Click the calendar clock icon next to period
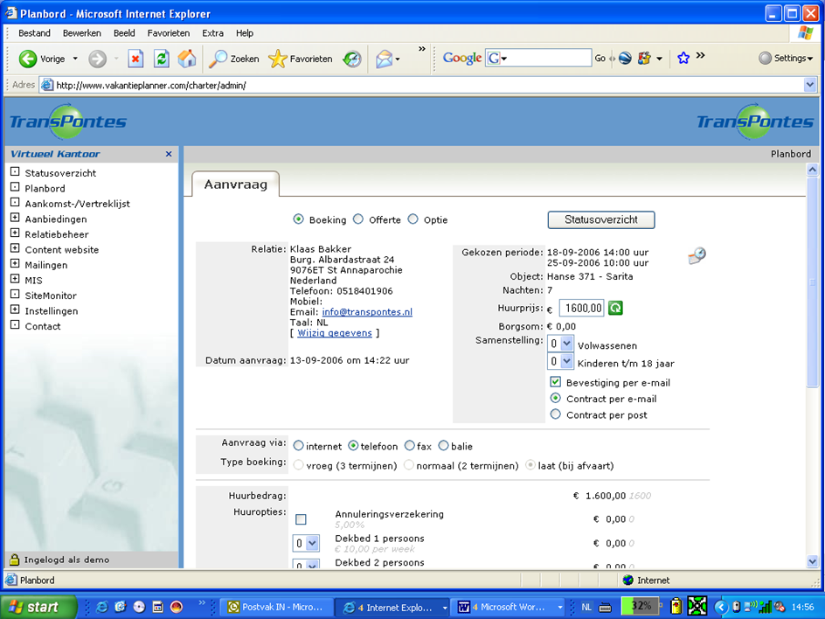The image size is (825, 619). [697, 255]
